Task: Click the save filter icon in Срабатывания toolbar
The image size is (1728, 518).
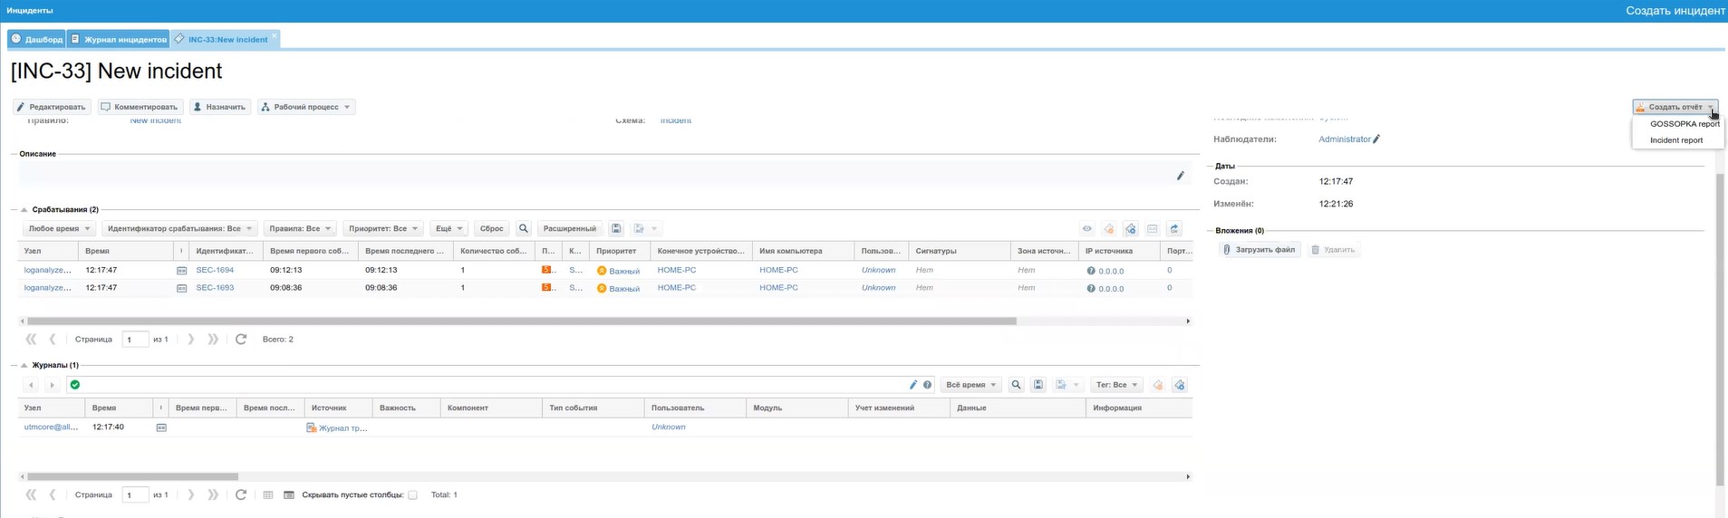Action: coord(616,229)
